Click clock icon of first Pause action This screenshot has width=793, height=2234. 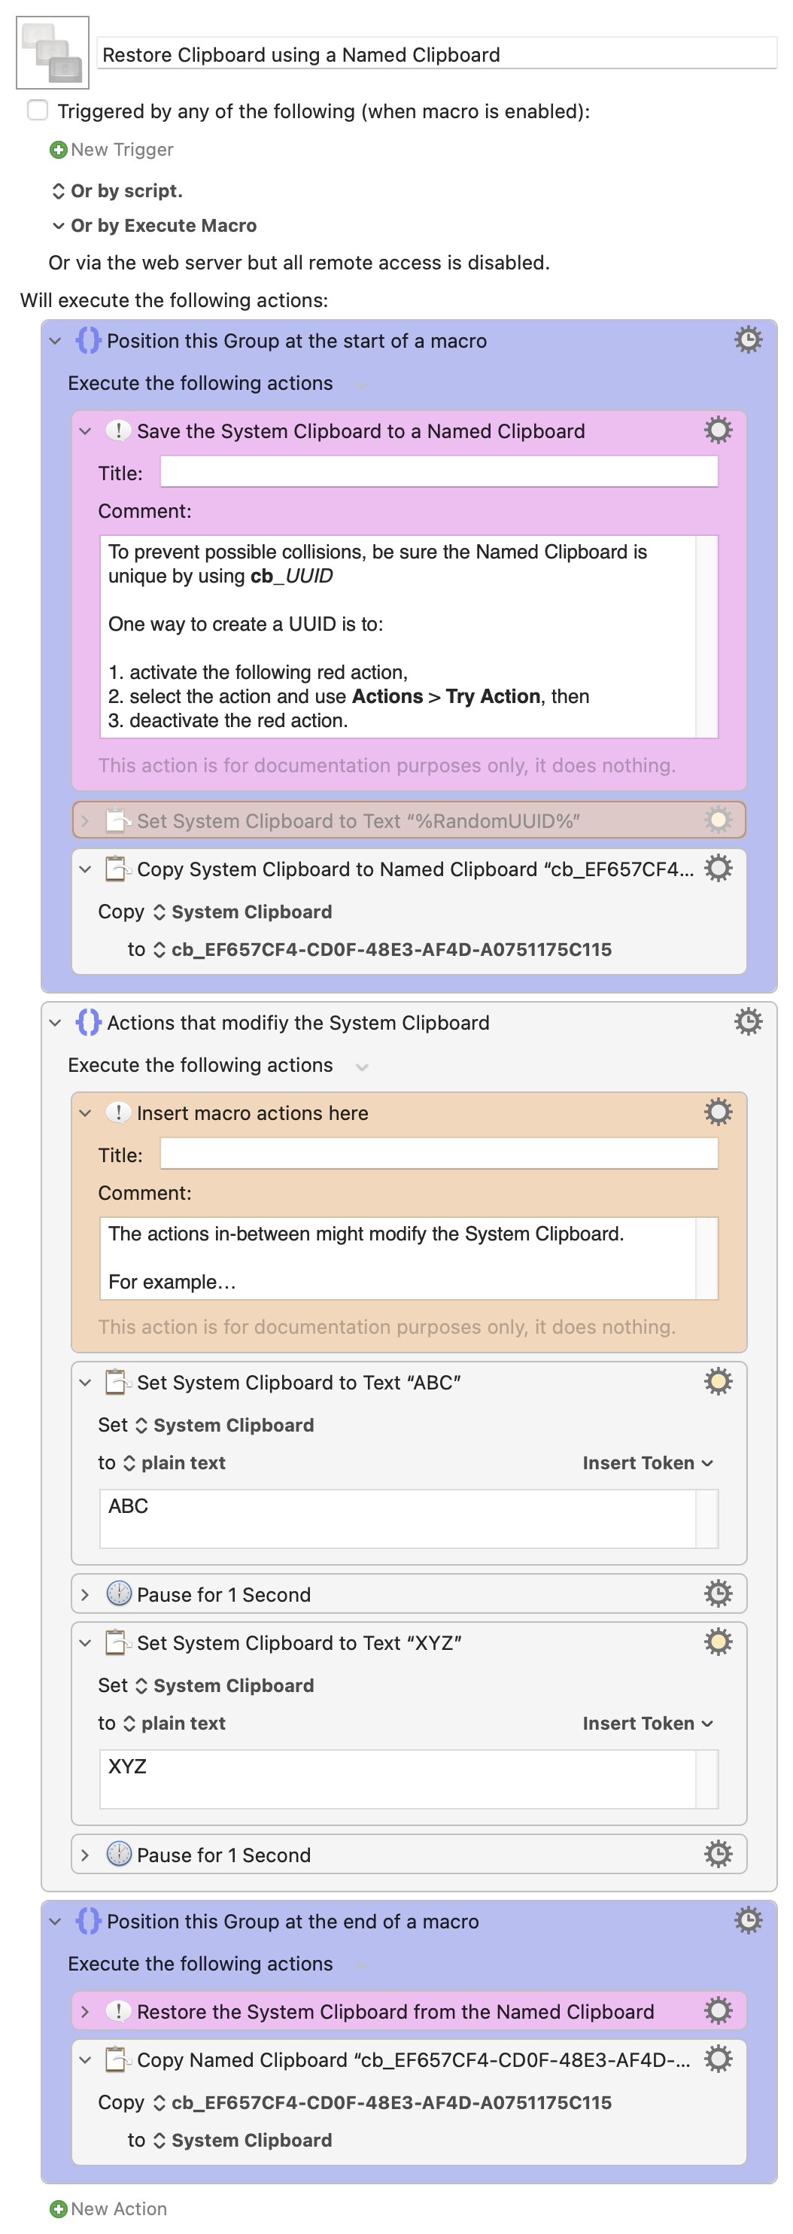point(118,1593)
